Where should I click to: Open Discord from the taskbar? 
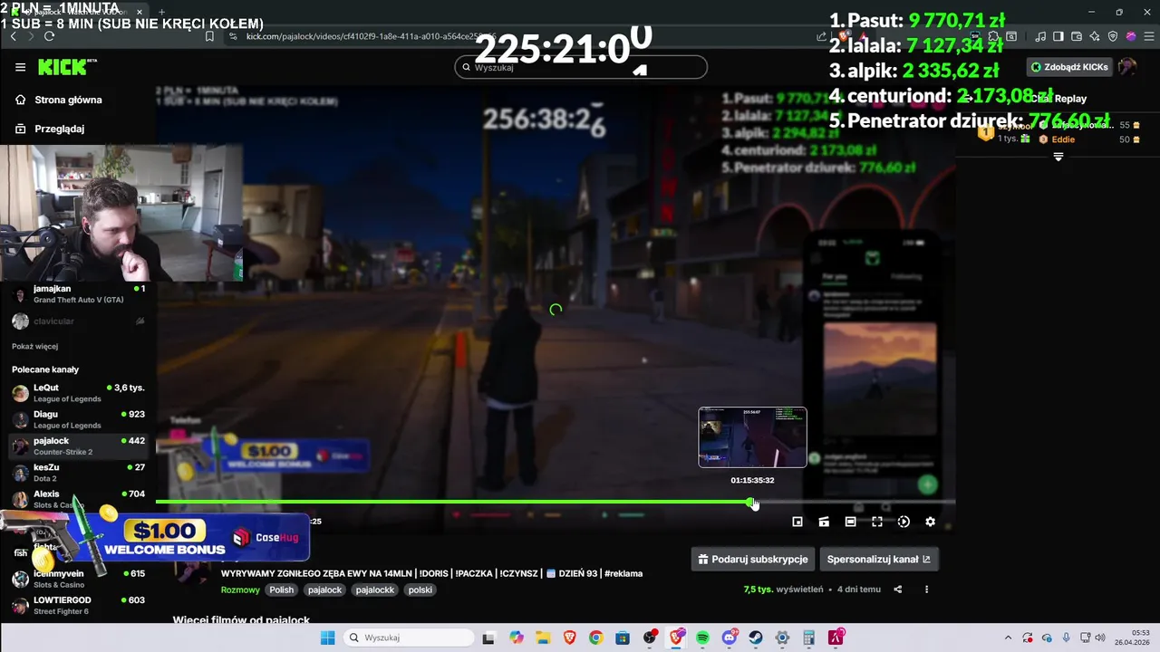(x=729, y=638)
